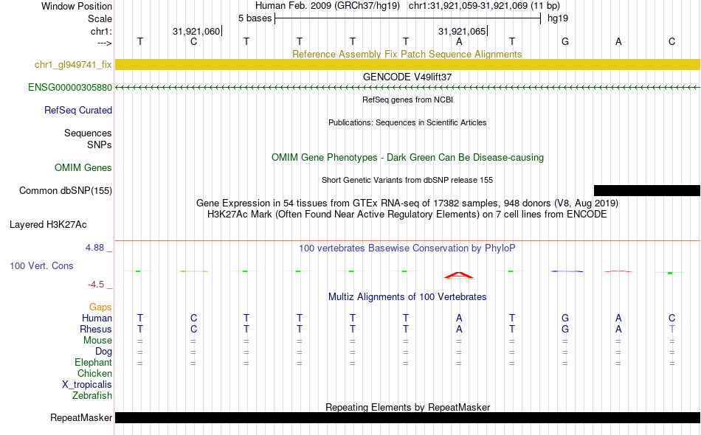Click the blue PhyloP bar under G
Viewport: 701px width, 435px height.
click(567, 271)
